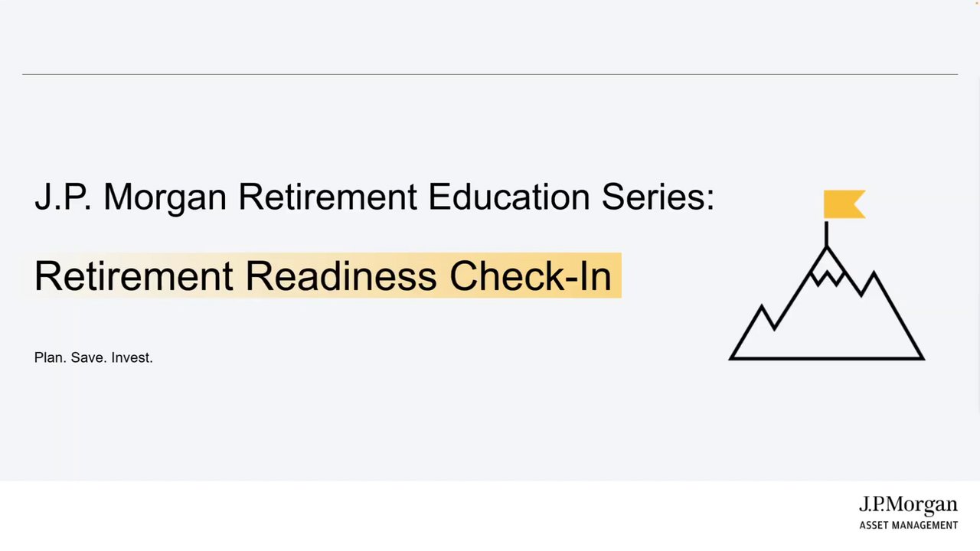
Task: Click the word "Save." in the tagline
Action: coord(88,357)
